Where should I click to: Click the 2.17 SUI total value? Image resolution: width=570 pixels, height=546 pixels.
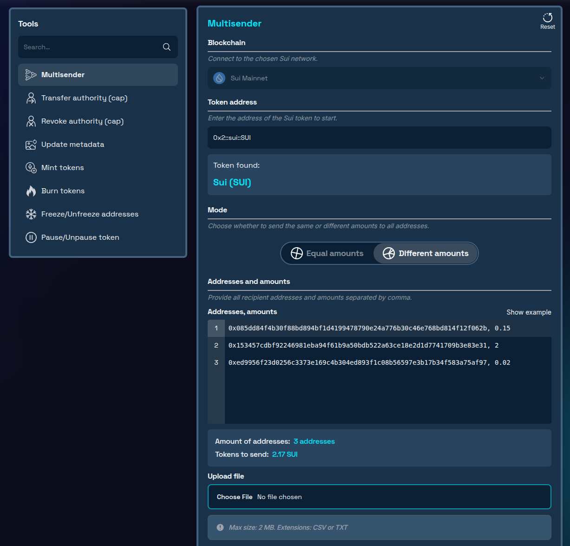(x=285, y=454)
